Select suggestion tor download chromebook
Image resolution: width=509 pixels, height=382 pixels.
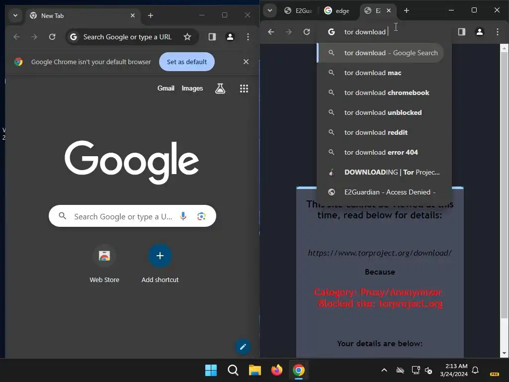(384, 93)
